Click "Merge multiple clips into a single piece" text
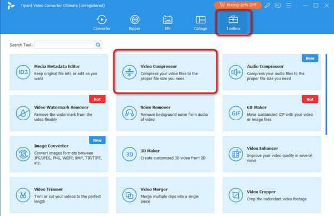The width and height of the screenshot is (334, 216). tap(170, 199)
